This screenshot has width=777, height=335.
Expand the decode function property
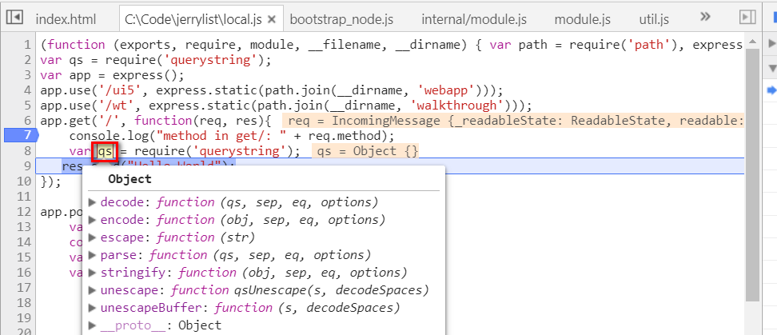[x=92, y=202]
